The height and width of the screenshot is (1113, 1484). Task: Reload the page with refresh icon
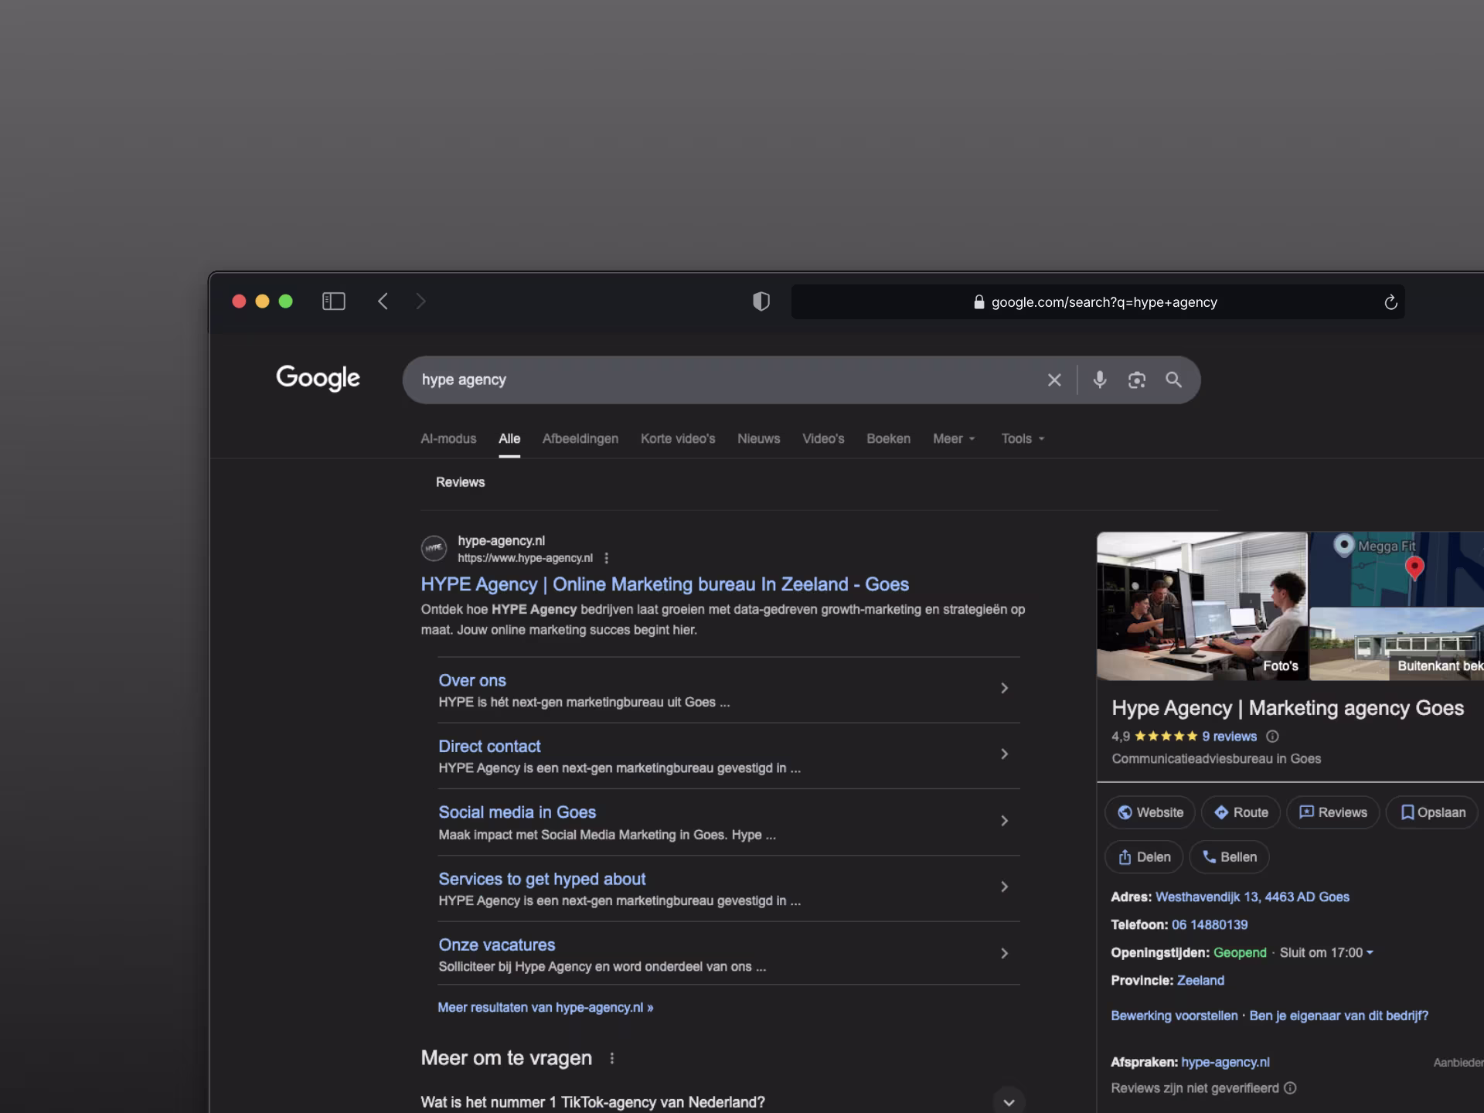pos(1390,302)
